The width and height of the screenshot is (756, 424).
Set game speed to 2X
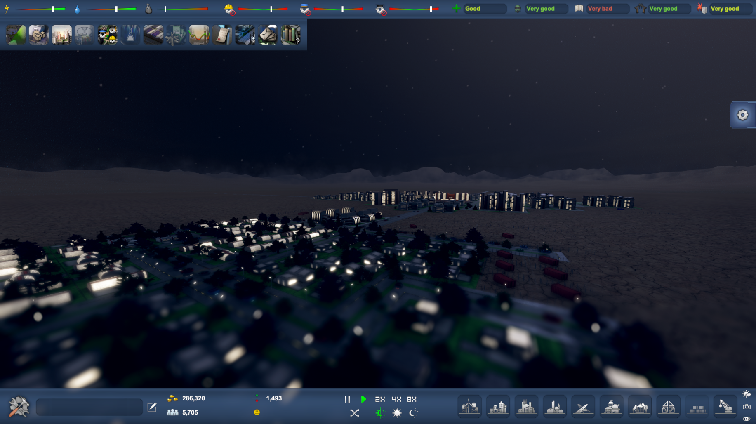[x=380, y=399]
